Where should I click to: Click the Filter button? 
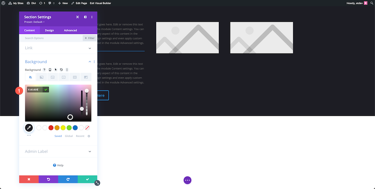click(x=89, y=38)
